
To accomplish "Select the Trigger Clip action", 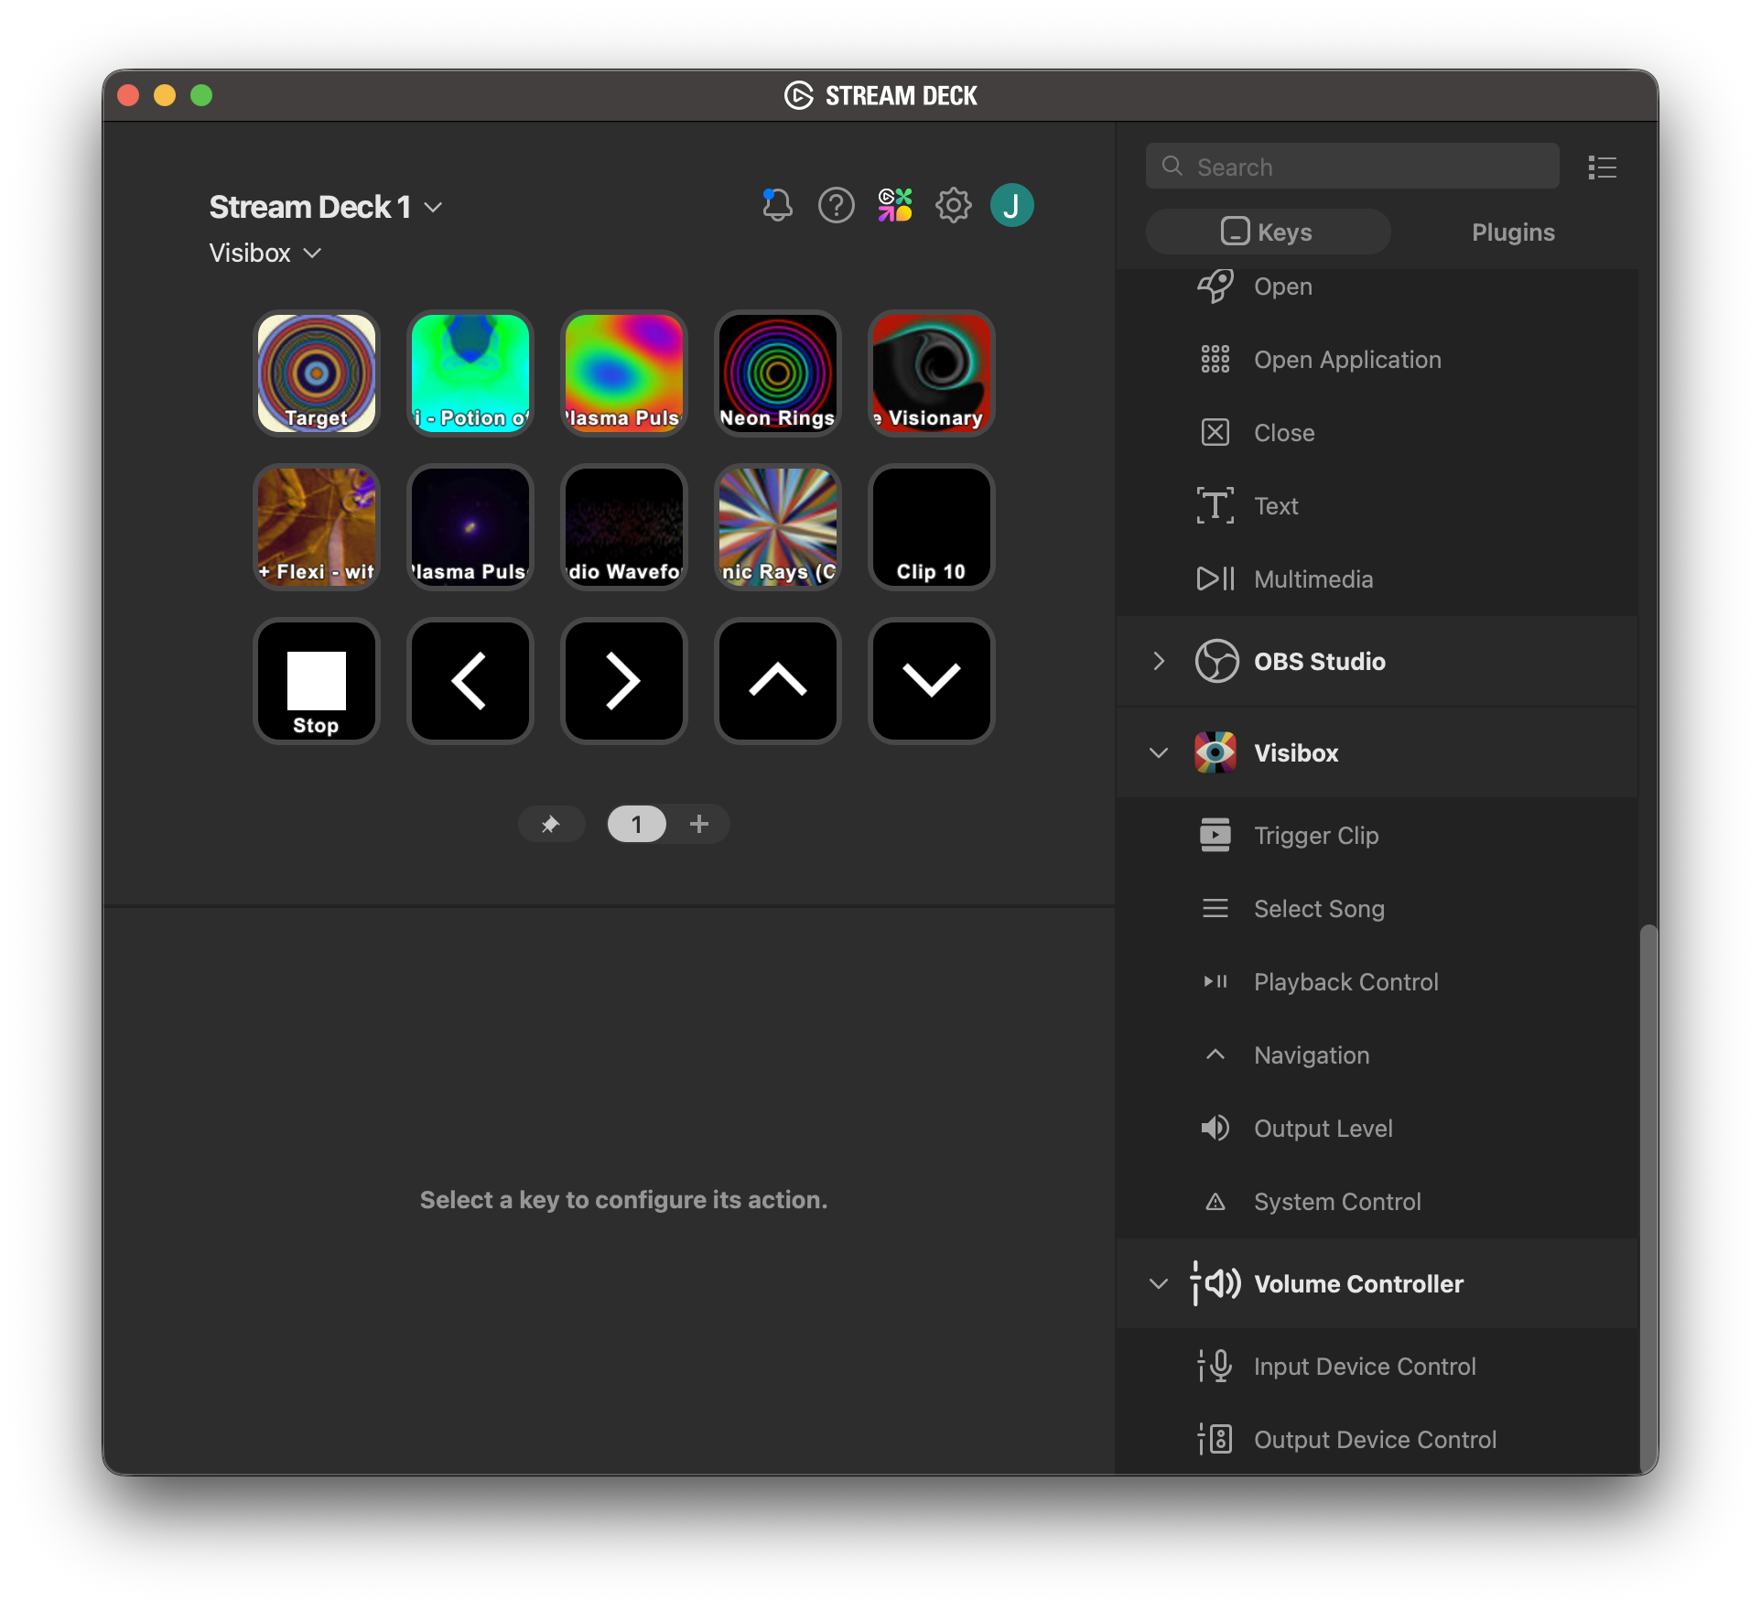I will 1316,835.
